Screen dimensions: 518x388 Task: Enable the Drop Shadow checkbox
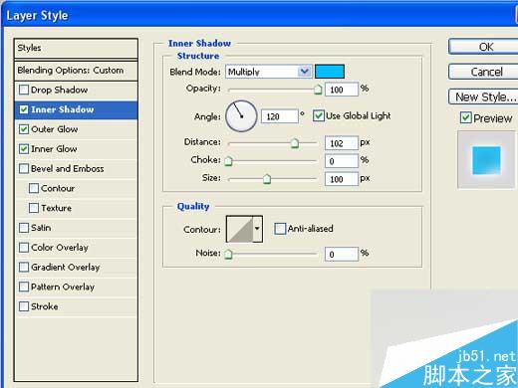point(24,90)
